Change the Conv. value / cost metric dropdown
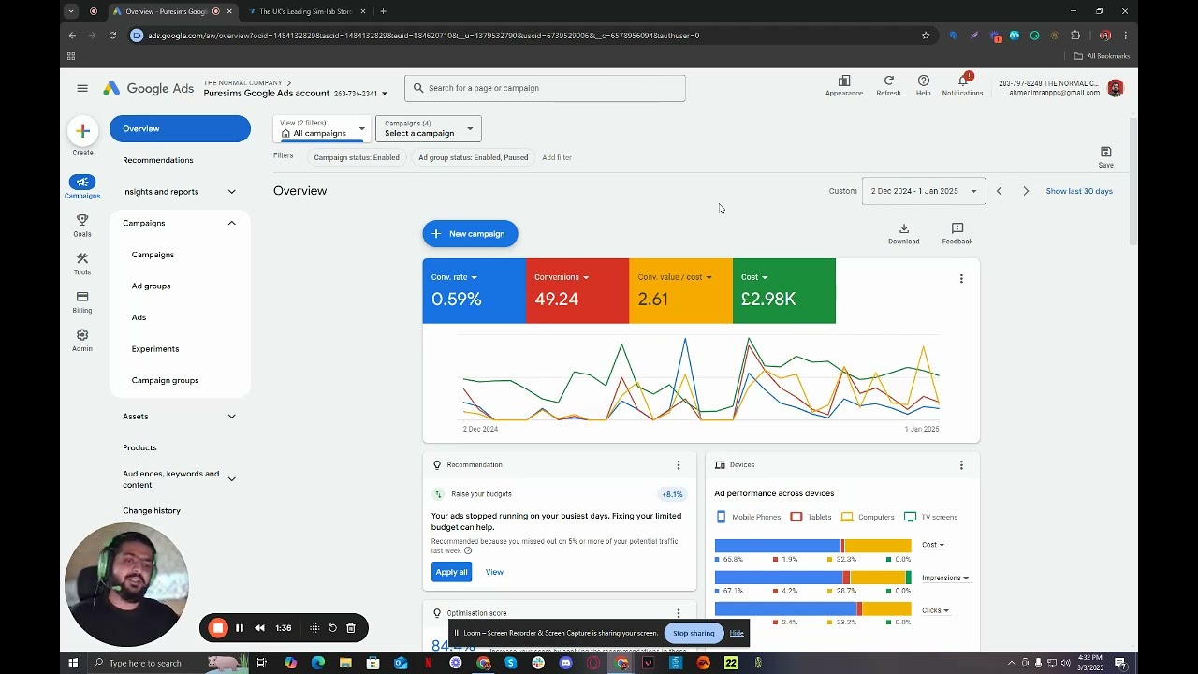 pyautogui.click(x=675, y=277)
